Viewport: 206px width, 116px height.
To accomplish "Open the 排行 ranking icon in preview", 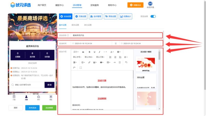I will (38, 98).
